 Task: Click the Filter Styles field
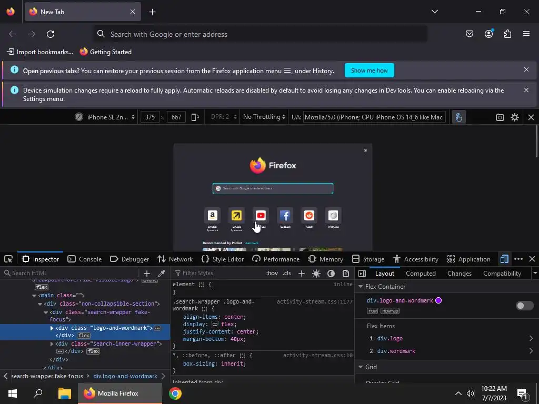point(217,274)
